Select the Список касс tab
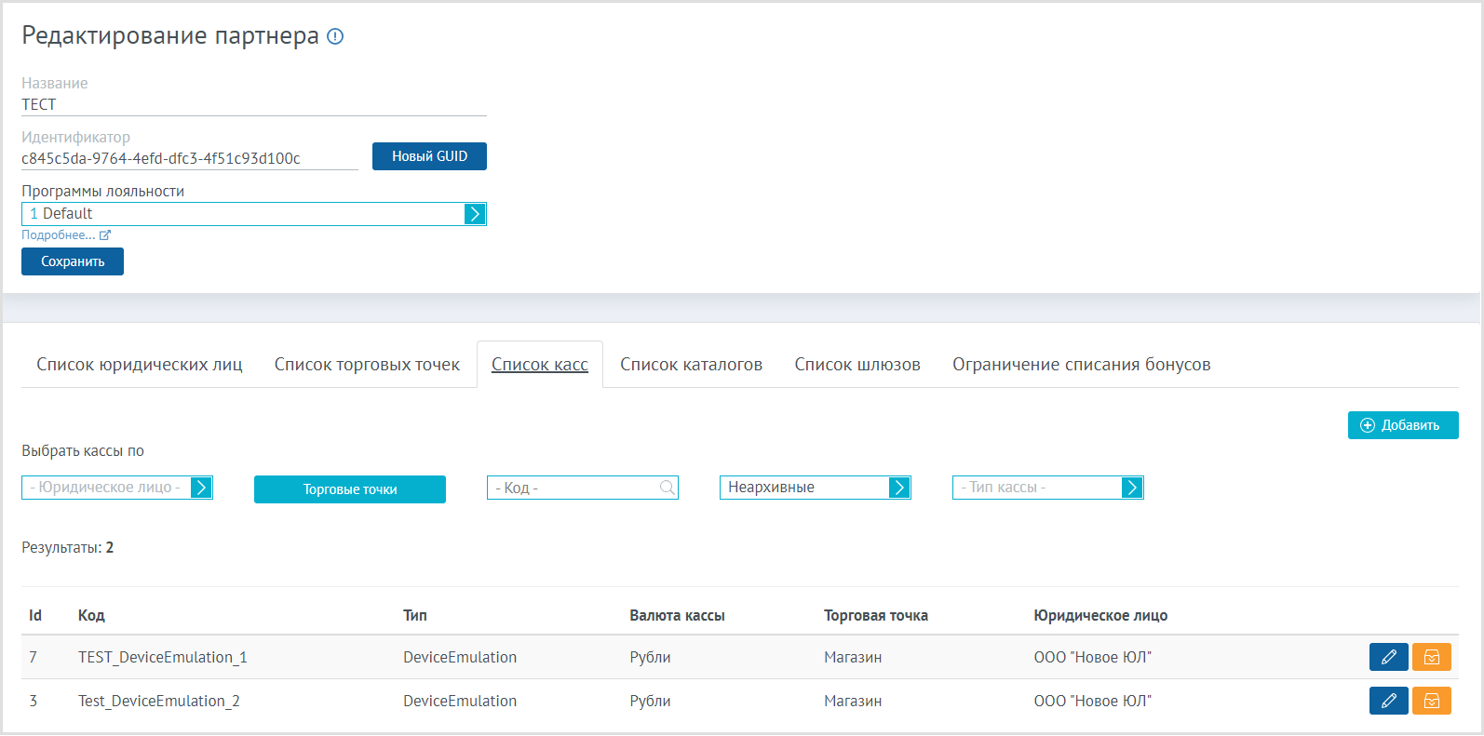 [x=540, y=365]
